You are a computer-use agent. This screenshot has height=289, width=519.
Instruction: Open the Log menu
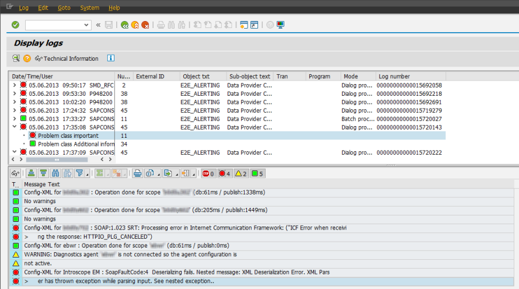(x=23, y=8)
